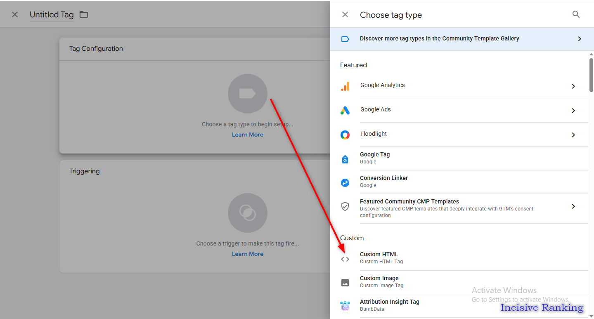Click the Tag Configuration tag placeholder icon
594x319 pixels.
click(x=248, y=94)
